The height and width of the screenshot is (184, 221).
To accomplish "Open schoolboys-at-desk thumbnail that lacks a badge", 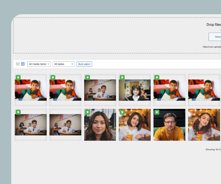I will [65, 125].
